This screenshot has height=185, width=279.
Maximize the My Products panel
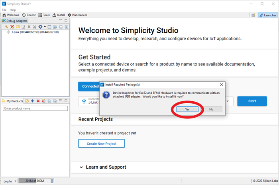pos(66,100)
